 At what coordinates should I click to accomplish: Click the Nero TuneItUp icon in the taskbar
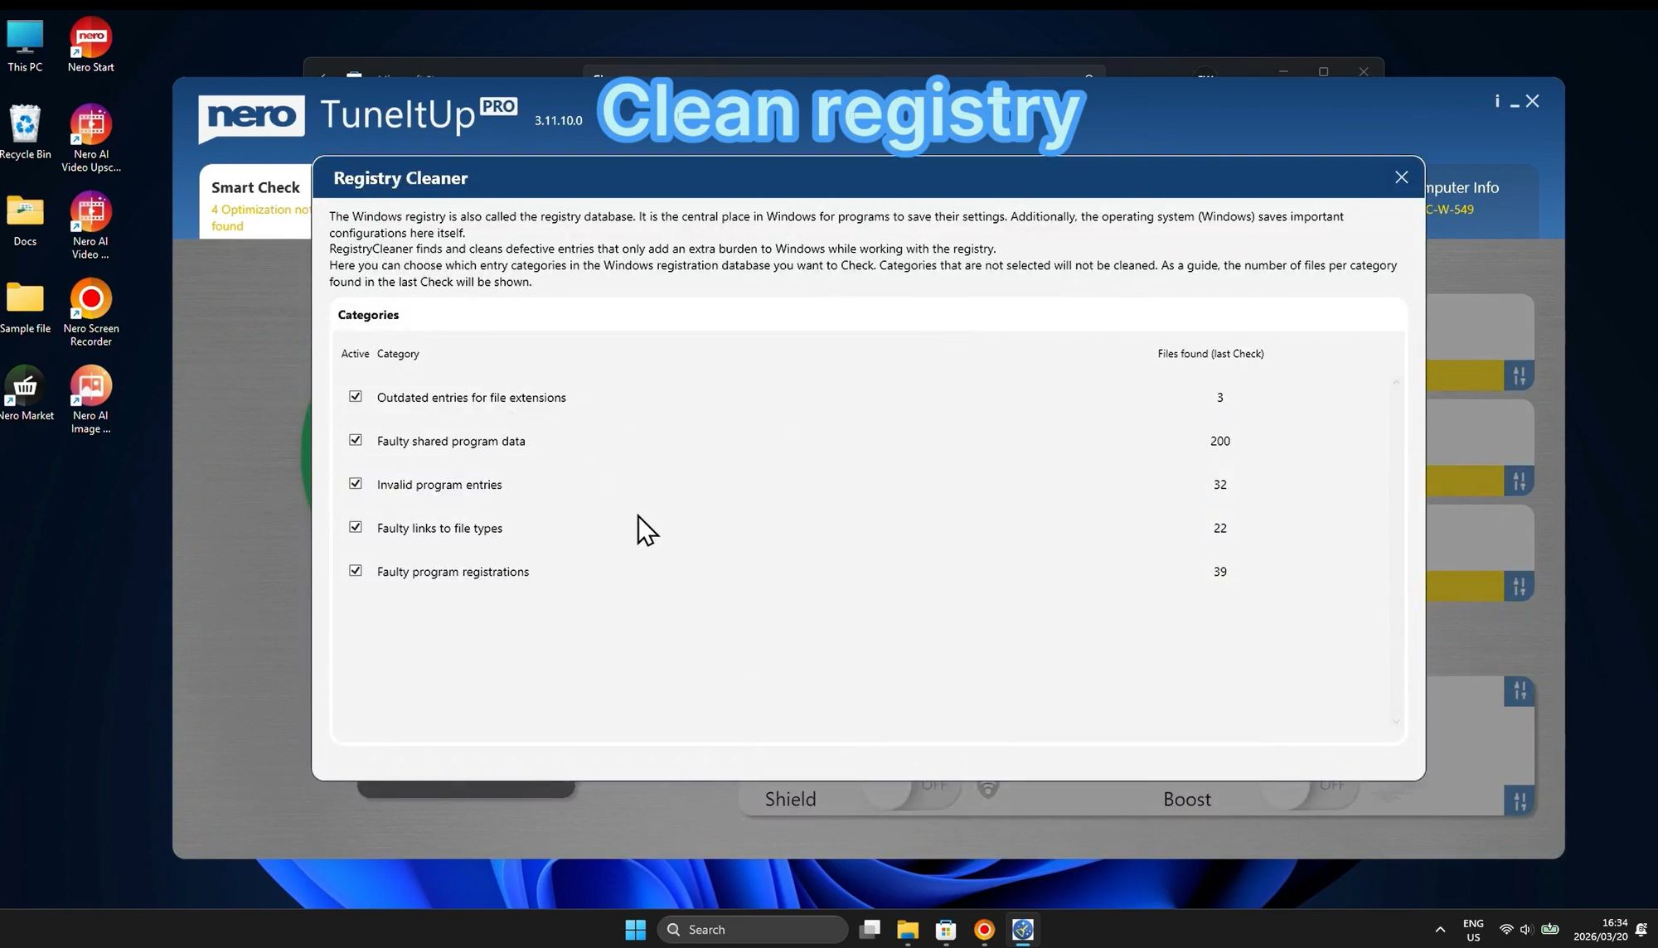(x=1022, y=929)
